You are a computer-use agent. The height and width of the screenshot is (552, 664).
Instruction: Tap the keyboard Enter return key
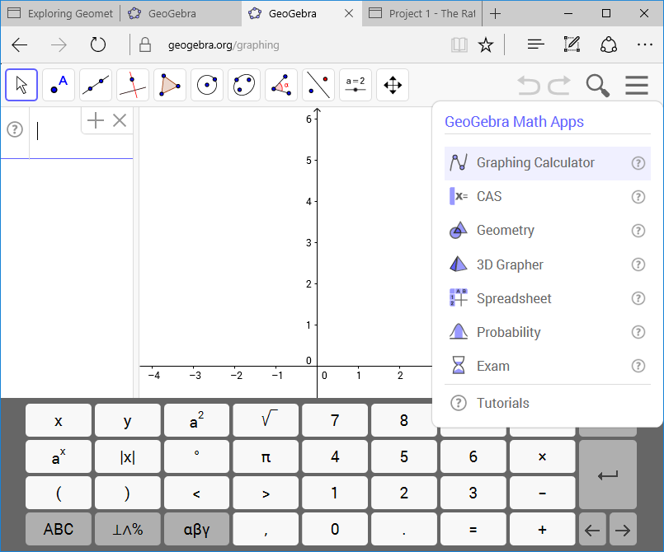point(608,475)
